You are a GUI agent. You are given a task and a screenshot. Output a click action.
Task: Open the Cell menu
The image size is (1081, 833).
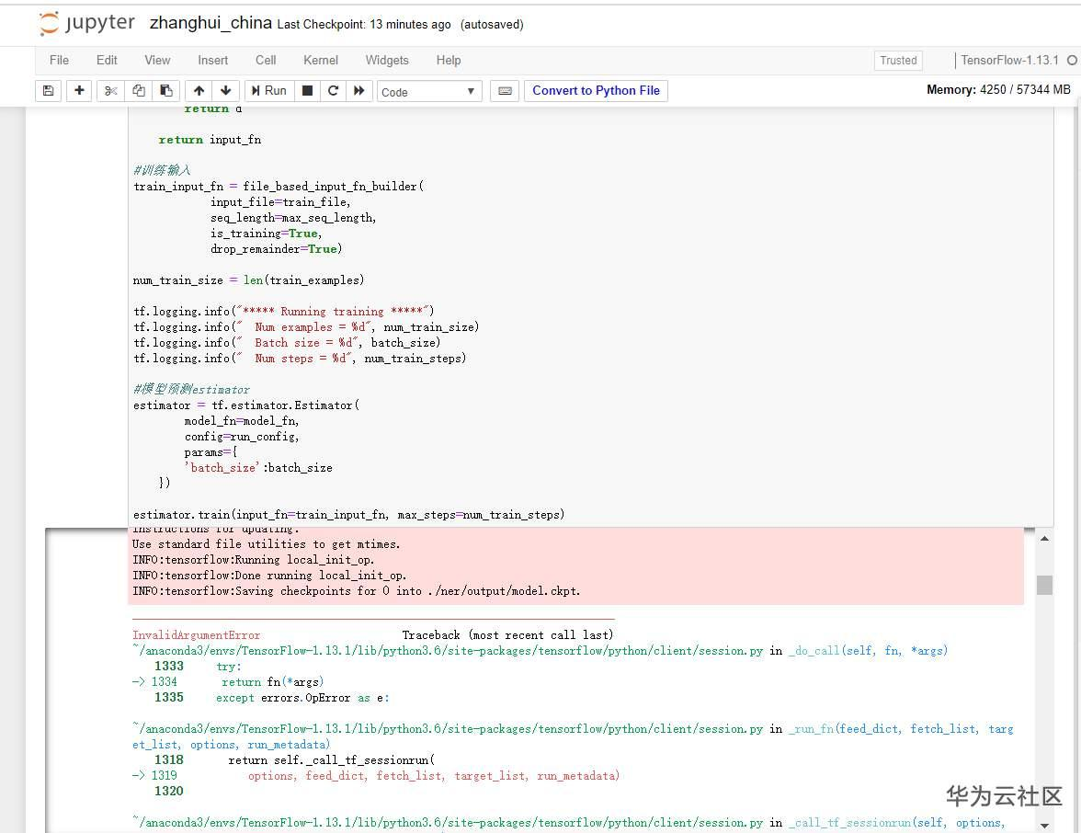[266, 60]
